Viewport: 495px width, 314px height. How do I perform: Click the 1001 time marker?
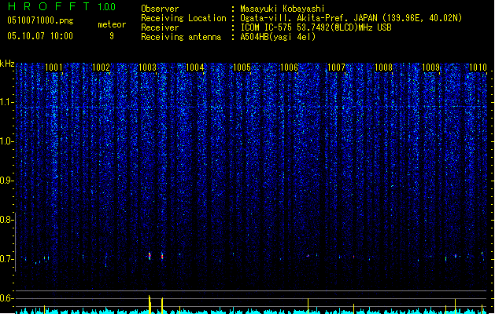click(54, 68)
